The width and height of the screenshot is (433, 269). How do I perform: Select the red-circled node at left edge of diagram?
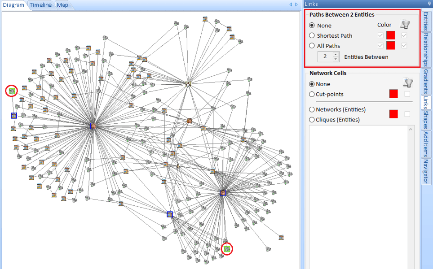(x=12, y=91)
